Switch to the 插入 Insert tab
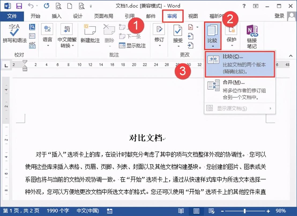Screen dimensions: 297x216 57,16
